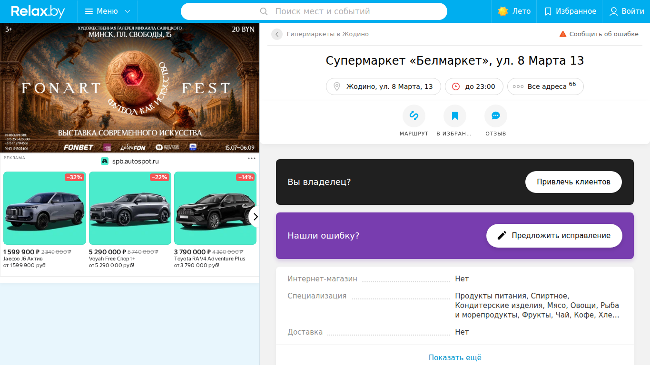The image size is (650, 365).
Task: Click the 1 599 900 ₽ price
Action: 21,252
